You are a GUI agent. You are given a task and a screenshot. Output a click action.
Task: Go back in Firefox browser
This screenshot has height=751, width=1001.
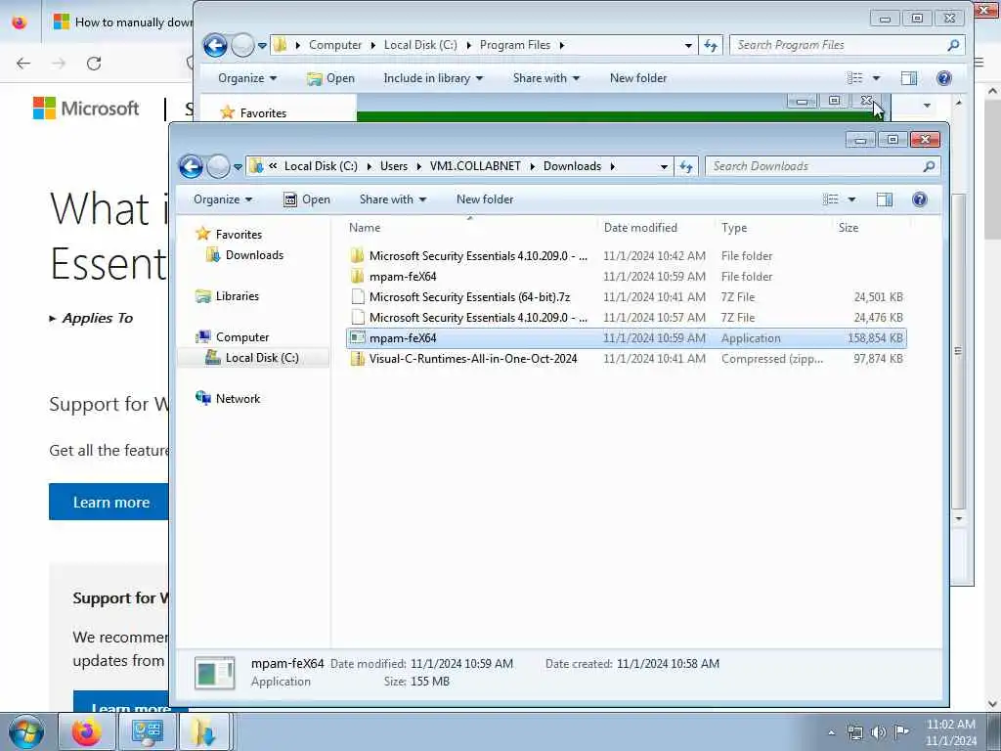pyautogui.click(x=23, y=64)
